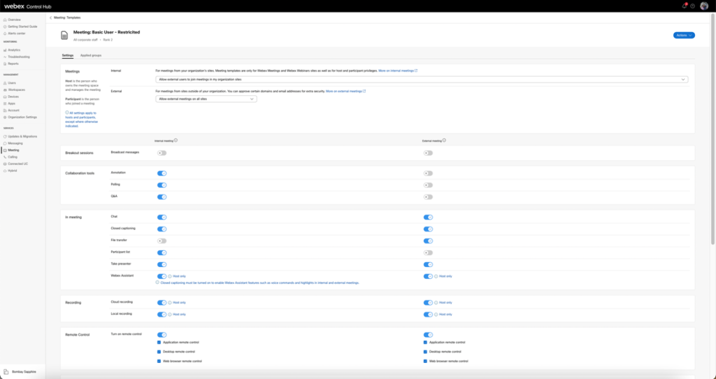Viewport: 716px width, 379px height.
Task: Switch to the Applied groups tab
Action: point(91,55)
